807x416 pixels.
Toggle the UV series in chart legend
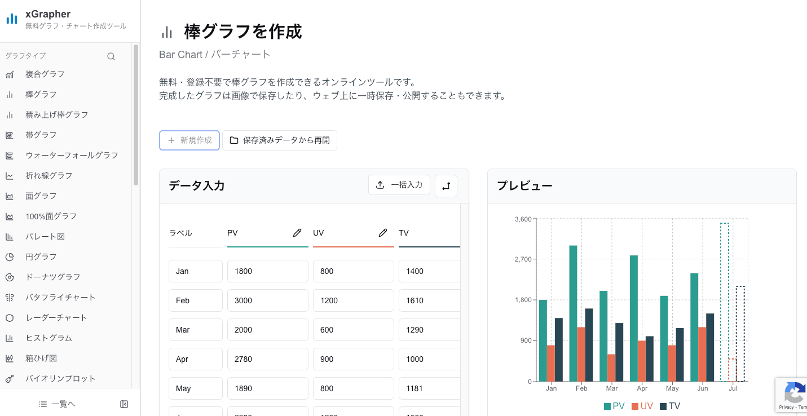click(x=643, y=405)
